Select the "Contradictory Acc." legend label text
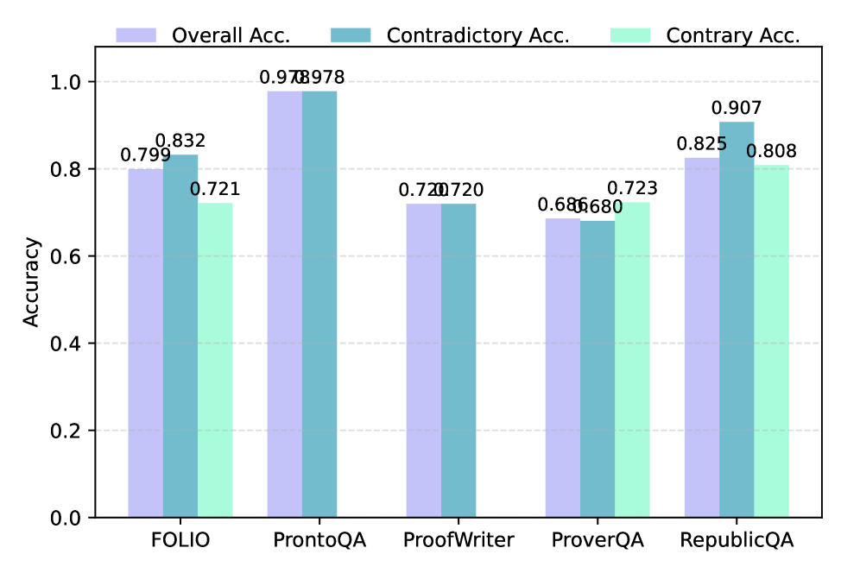Viewport: 860px width, 573px height. (477, 35)
